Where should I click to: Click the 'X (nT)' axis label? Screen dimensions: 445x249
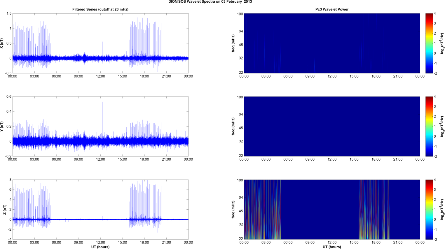tap(2, 43)
